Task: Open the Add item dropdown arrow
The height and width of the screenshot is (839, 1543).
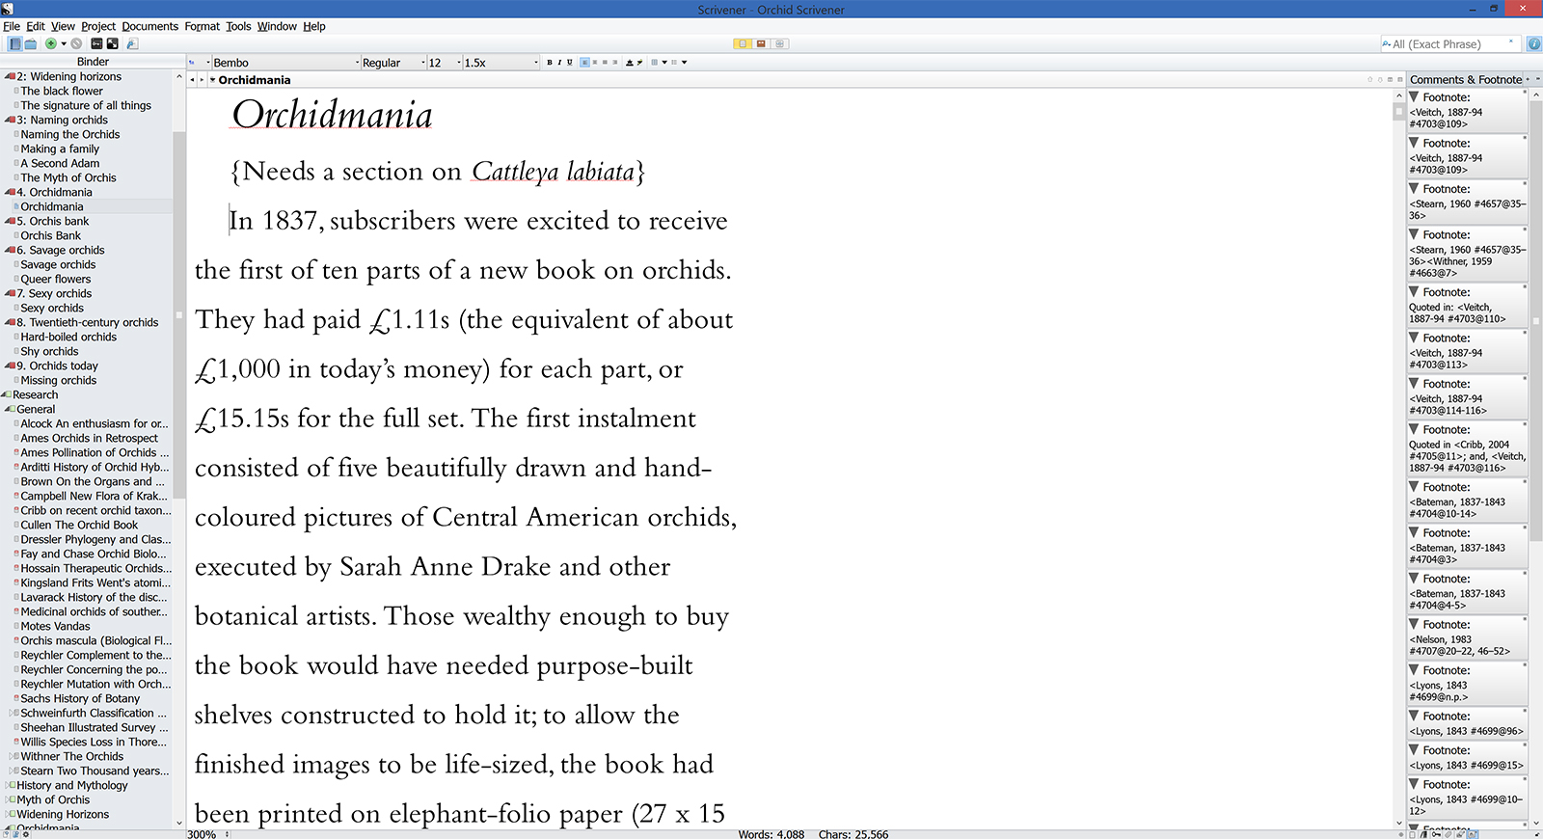Action: [64, 43]
